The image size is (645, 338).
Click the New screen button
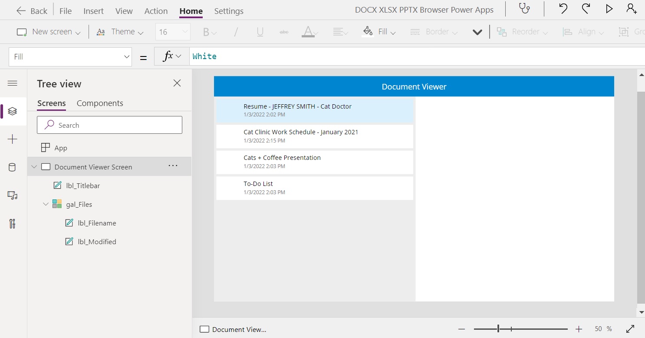pyautogui.click(x=48, y=31)
